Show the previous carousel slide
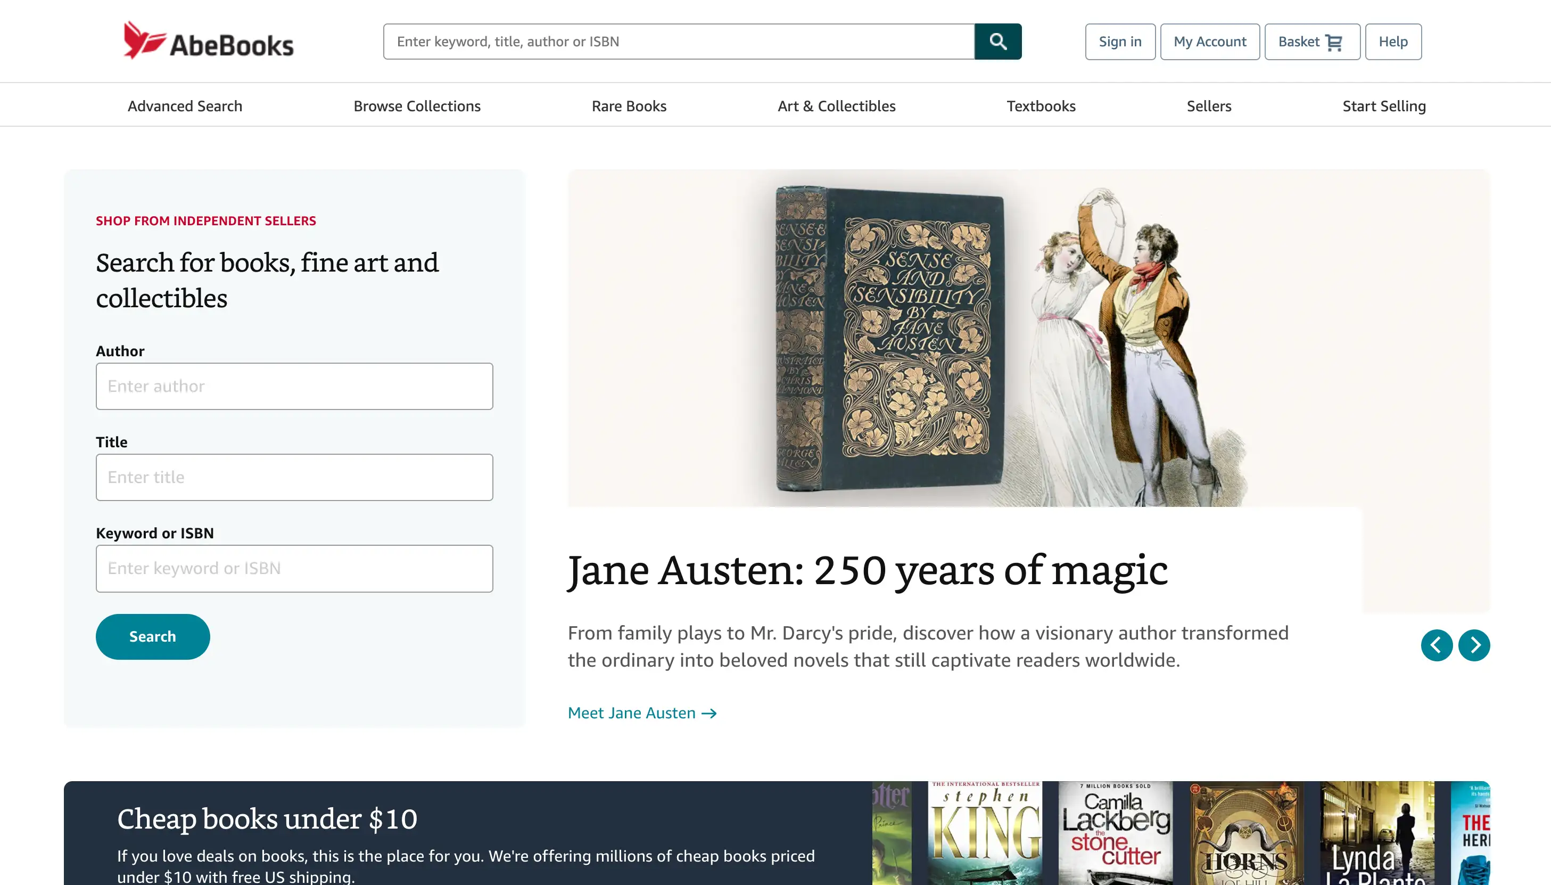1551x885 pixels. [x=1436, y=645]
